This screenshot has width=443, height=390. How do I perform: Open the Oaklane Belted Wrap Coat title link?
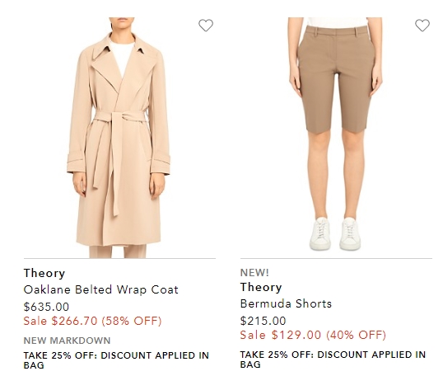(x=100, y=289)
